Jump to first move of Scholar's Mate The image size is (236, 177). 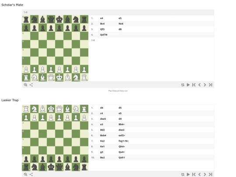[194, 85]
